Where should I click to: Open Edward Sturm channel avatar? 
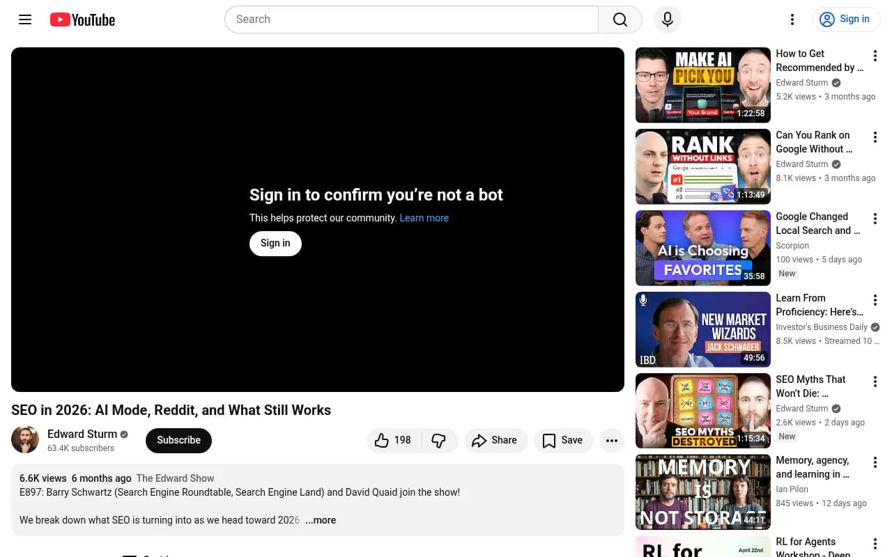[25, 440]
